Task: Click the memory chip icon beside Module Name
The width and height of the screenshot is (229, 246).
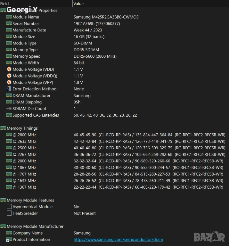Action: pos(9,17)
